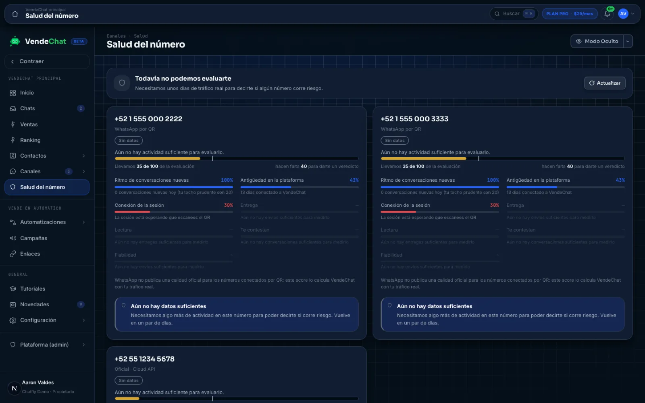Focus the Buscar search field
Image resolution: width=645 pixels, height=403 pixels.
click(x=514, y=14)
